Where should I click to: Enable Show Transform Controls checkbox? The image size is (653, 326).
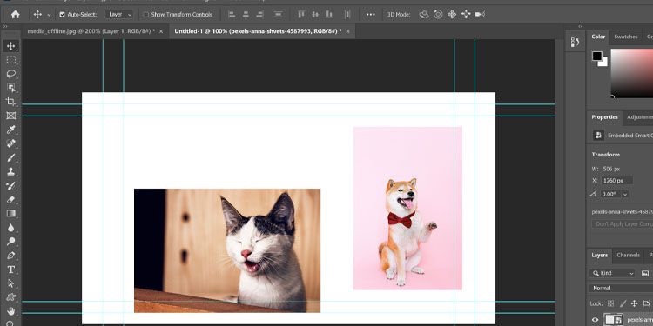point(145,15)
